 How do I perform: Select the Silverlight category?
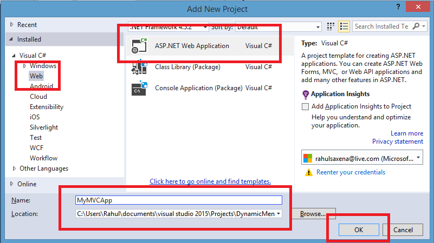(44, 127)
